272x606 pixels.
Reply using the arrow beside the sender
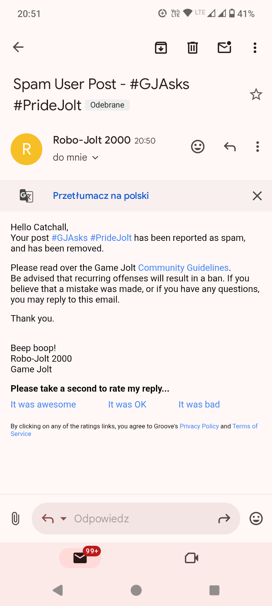(x=230, y=147)
